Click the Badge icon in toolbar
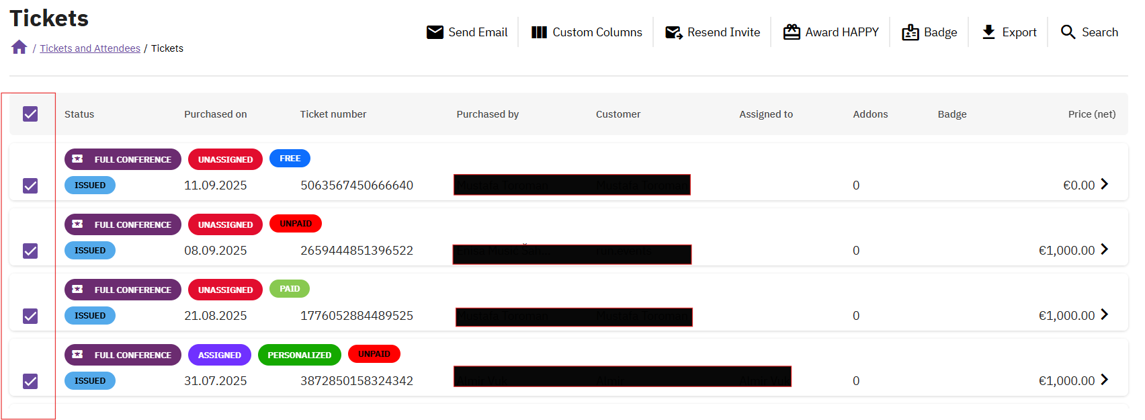Viewport: 1145px width, 420px height. tap(910, 32)
